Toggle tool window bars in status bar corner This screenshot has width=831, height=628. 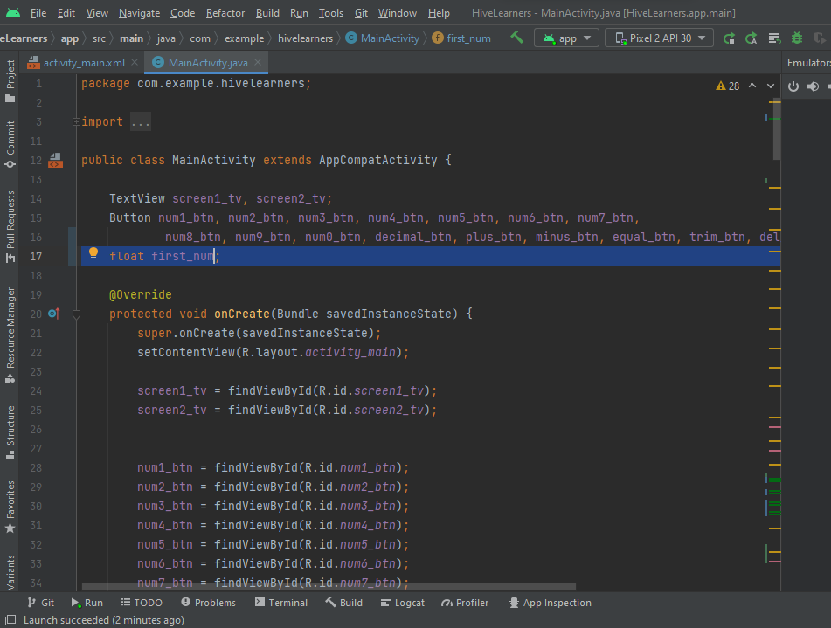[10, 619]
